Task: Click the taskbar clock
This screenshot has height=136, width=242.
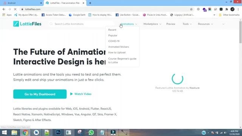Action: (x=234, y=133)
